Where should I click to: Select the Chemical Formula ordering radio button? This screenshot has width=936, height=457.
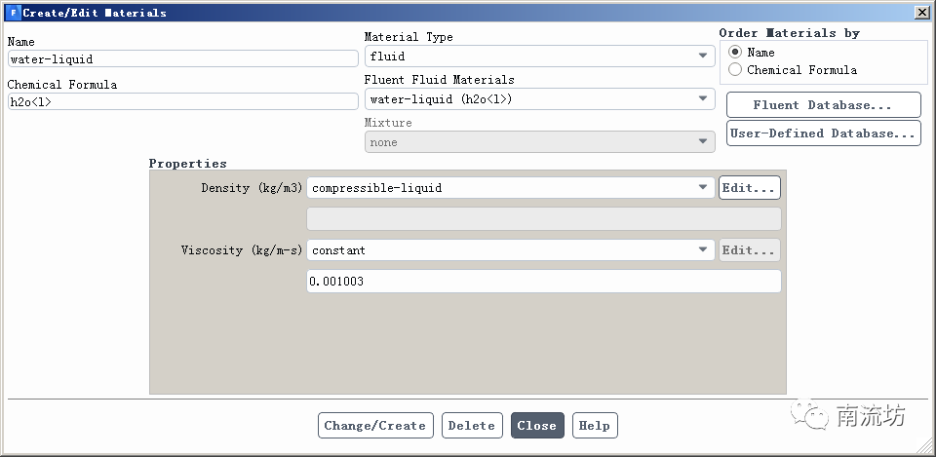735,70
